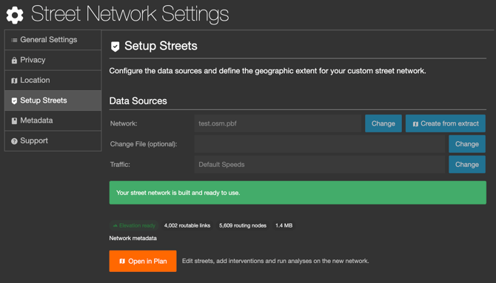
Task: Open the Support tab
Action: 53,141
